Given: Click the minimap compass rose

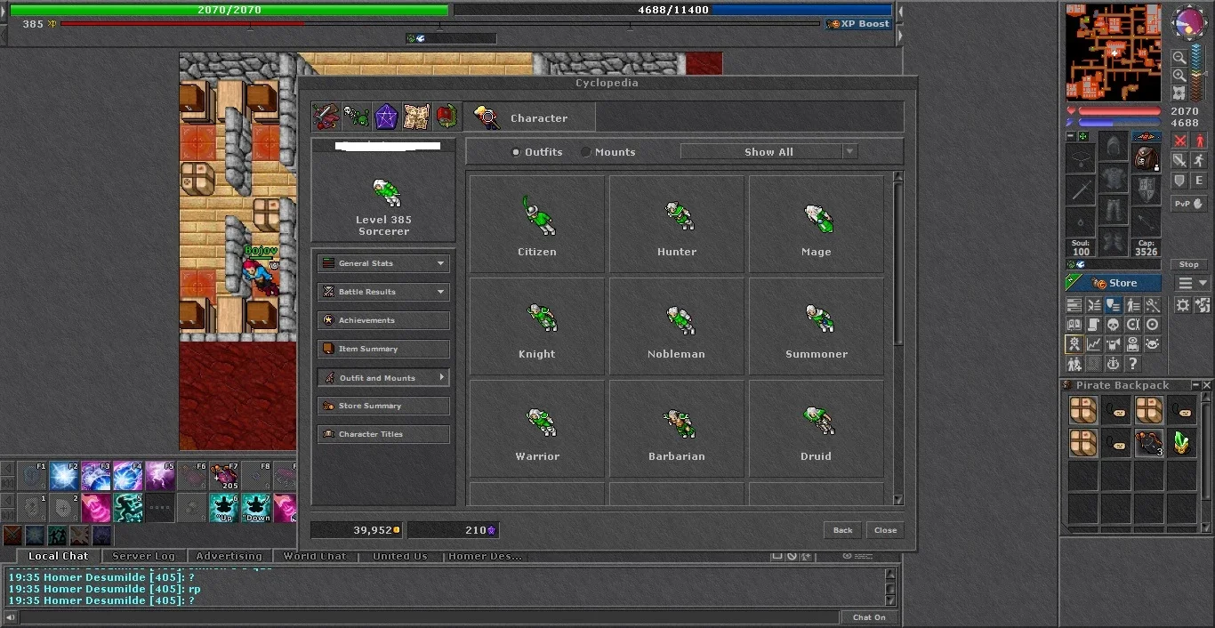Looking at the screenshot, I should [x=1189, y=23].
